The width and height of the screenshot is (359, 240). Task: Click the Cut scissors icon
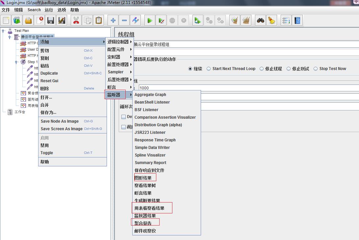coord(76,20)
